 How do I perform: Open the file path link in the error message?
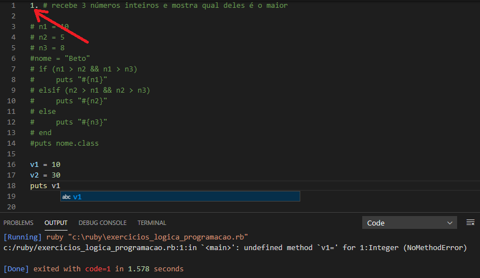click(77, 247)
